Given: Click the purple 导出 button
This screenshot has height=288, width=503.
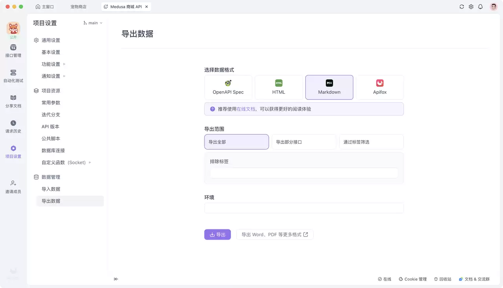Looking at the screenshot, I should pyautogui.click(x=217, y=235).
